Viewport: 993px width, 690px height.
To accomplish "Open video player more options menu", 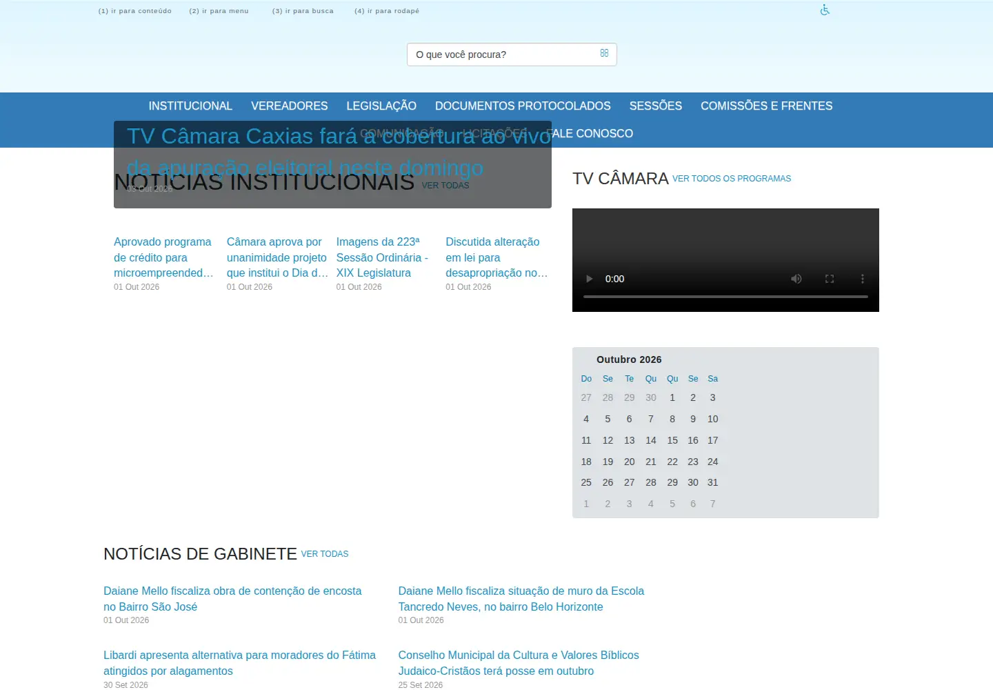I will click(x=862, y=279).
